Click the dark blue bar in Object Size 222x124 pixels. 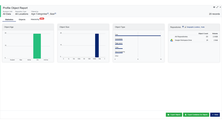tap(97, 46)
